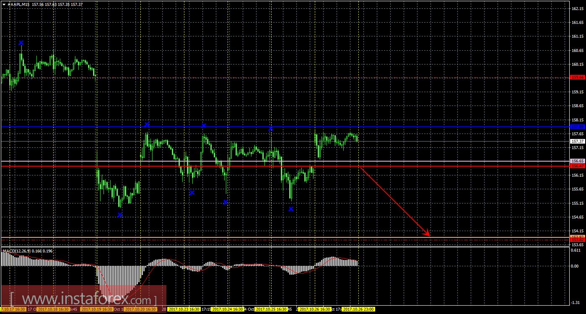This screenshot has width=586, height=314.
Task: Open the chart menu arrow beside #AAPL,M15
Action: point(4,4)
